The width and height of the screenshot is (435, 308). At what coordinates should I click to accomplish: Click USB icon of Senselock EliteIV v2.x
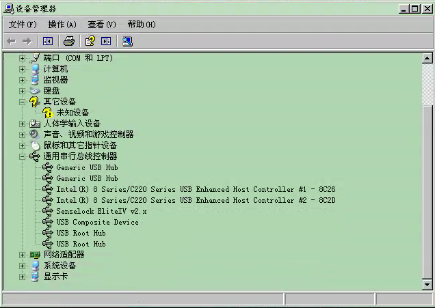point(48,211)
